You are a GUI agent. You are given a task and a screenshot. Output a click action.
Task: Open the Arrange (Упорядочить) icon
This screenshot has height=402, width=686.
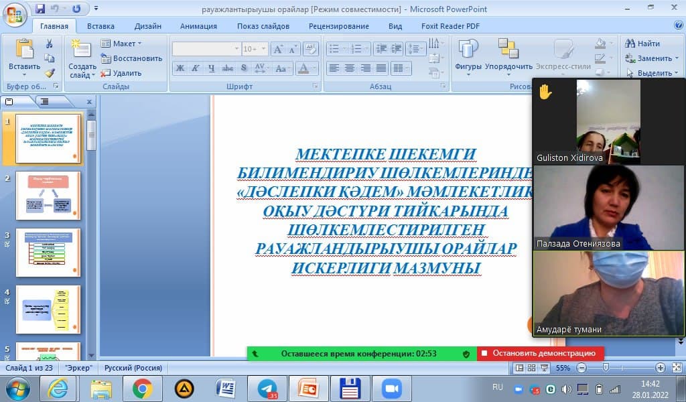[x=508, y=50]
